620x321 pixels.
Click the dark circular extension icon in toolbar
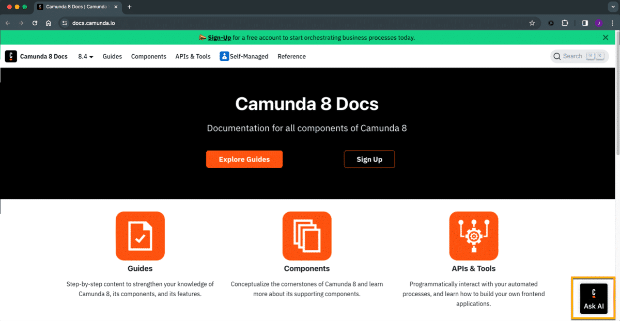click(551, 23)
